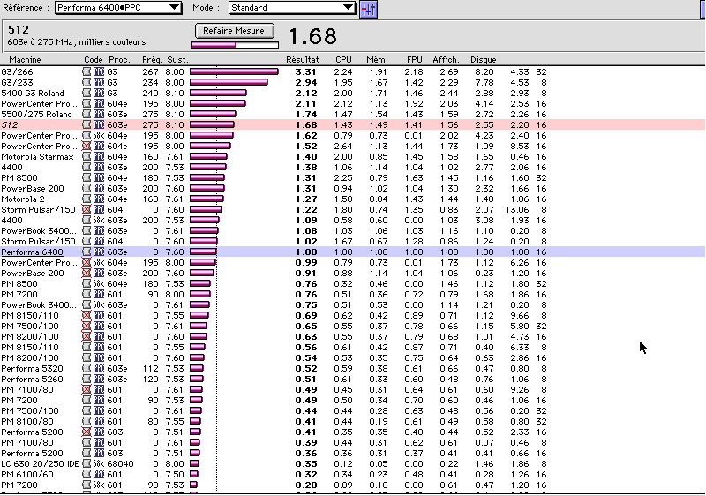The image size is (706, 496).
Task: Click the measurement progress bar under Refaire Mesure
Action: [235, 44]
